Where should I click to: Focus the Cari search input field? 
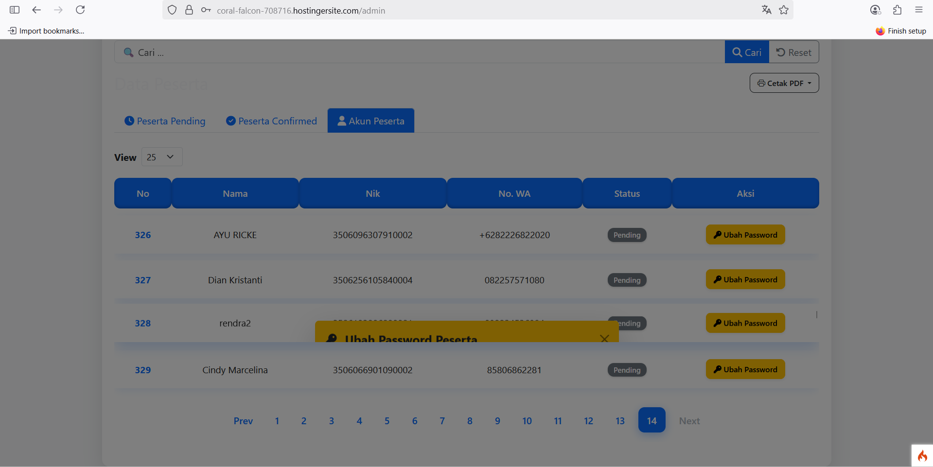(418, 52)
